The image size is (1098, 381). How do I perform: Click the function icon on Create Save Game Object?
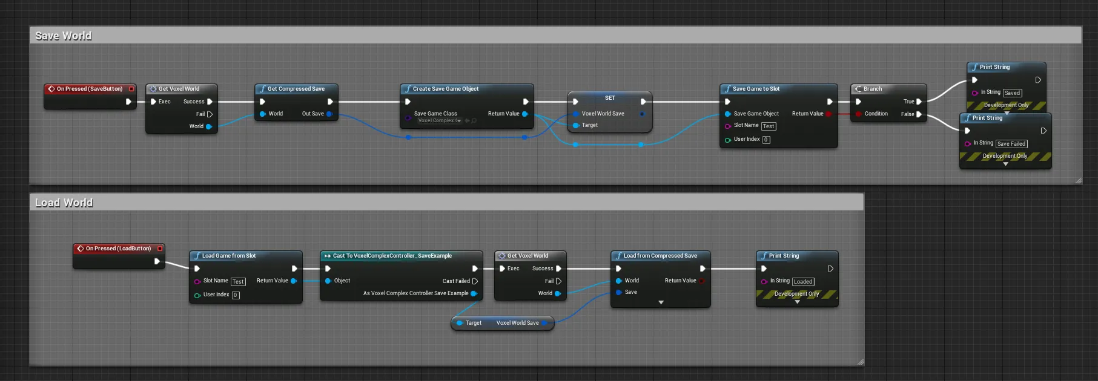[408, 89]
